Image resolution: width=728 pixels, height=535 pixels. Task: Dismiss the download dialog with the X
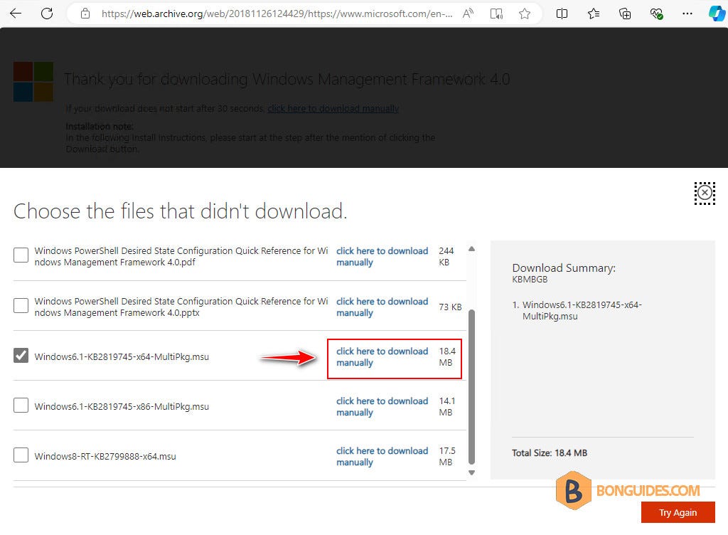click(x=705, y=193)
